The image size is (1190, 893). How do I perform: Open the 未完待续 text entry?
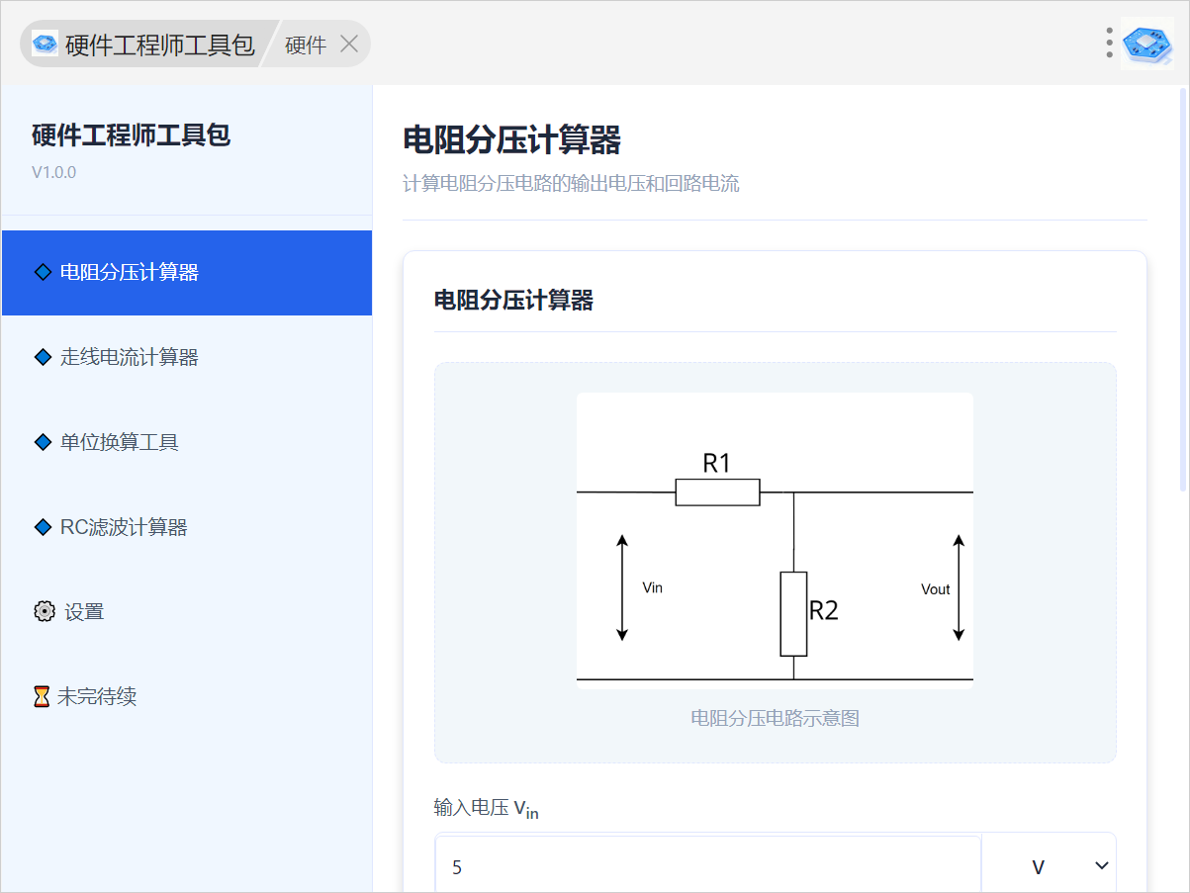97,697
